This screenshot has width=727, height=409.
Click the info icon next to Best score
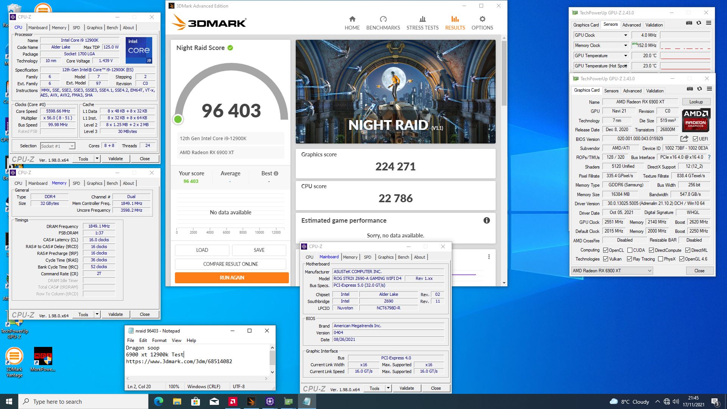276,173
